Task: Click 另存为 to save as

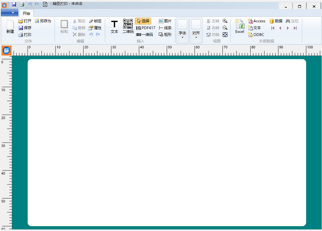Action: click(x=43, y=21)
